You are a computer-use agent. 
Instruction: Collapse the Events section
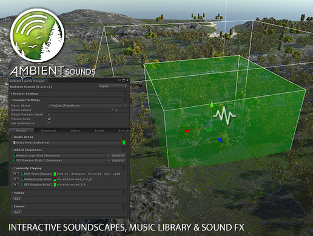pos(18,206)
